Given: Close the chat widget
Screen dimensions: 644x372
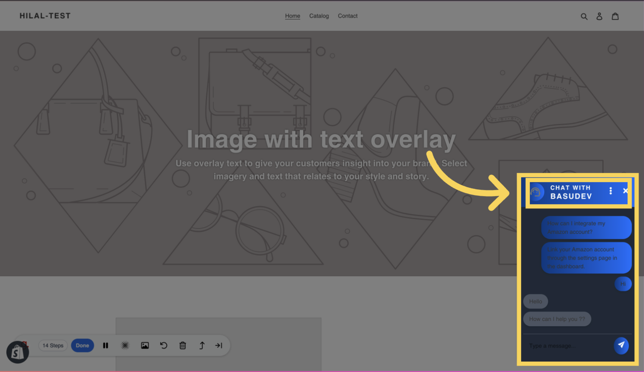Looking at the screenshot, I should point(625,191).
